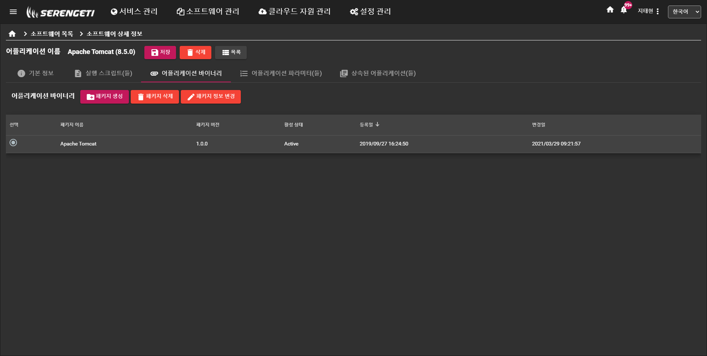Click modified date 2021/03/29 09:21:57
707x356 pixels.
pos(556,144)
